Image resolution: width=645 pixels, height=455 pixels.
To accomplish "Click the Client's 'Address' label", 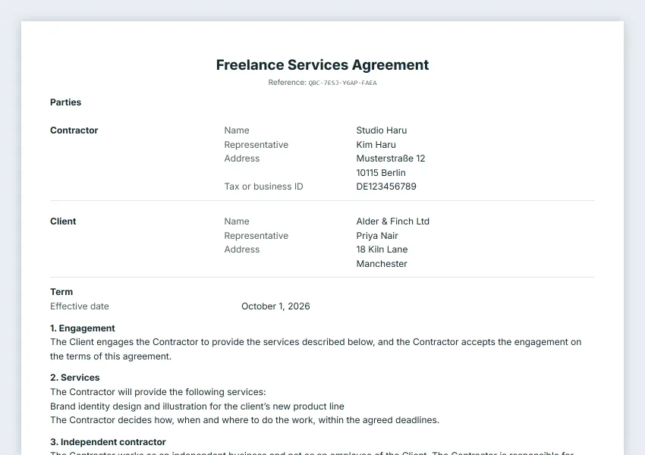I will 242,249.
